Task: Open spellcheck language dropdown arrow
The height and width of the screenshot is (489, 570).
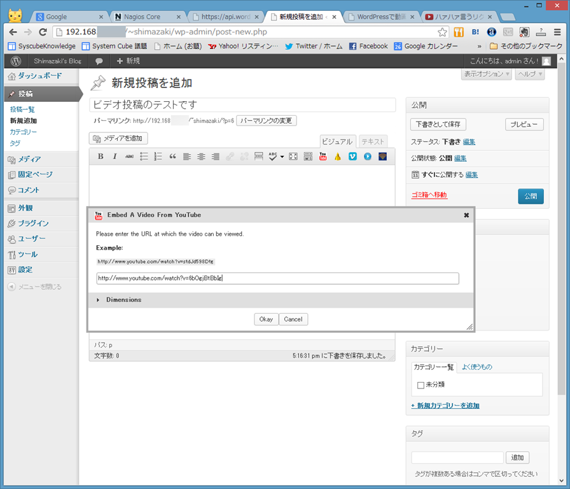Action: [282, 157]
